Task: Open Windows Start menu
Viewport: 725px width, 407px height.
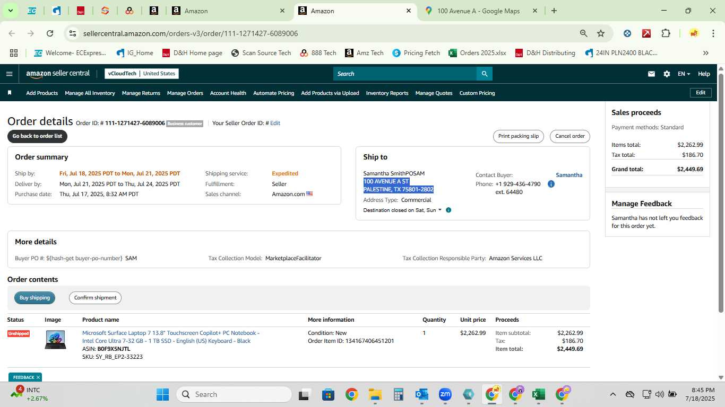Action: [x=162, y=394]
